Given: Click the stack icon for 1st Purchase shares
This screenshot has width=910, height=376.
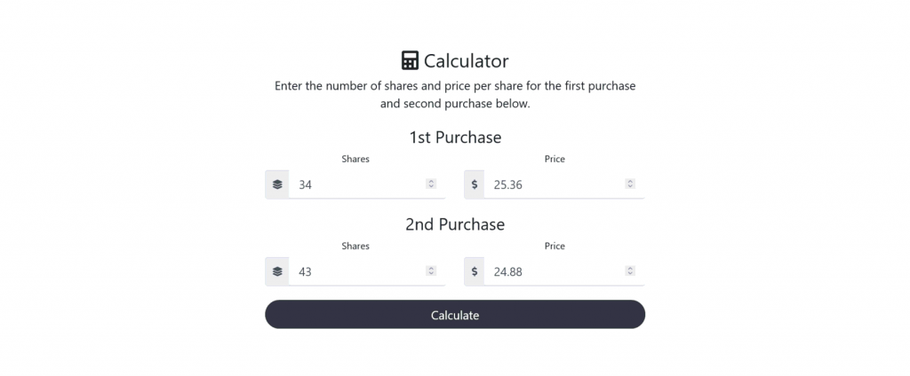Looking at the screenshot, I should pyautogui.click(x=277, y=184).
